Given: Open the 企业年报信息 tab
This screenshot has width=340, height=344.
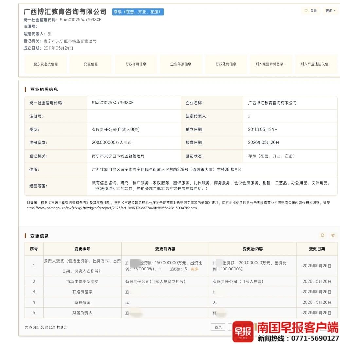Looking at the screenshot, I should pos(181,64).
